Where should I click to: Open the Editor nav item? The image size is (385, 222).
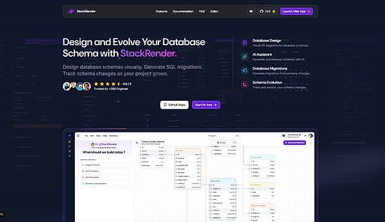click(x=214, y=11)
